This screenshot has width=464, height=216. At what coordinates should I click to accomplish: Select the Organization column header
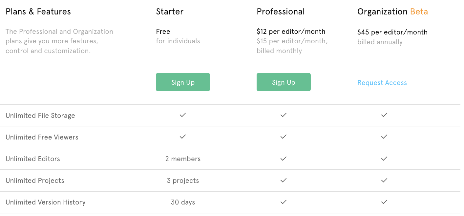point(383,11)
